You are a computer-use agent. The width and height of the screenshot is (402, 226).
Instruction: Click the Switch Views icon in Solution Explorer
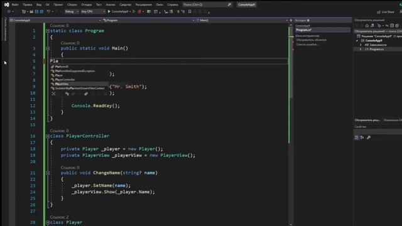(x=372, y=26)
